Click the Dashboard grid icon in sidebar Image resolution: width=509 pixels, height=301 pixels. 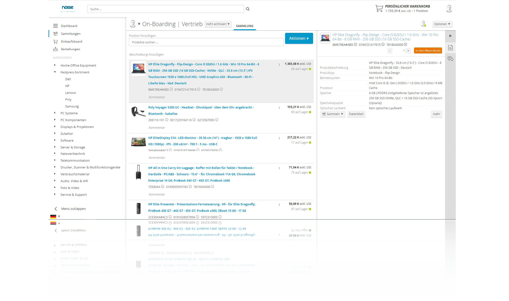point(56,26)
